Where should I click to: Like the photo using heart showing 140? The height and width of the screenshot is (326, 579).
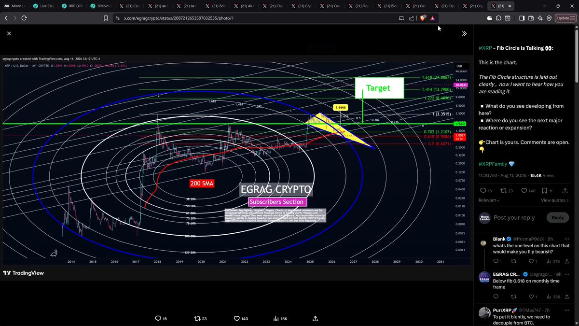click(241, 319)
